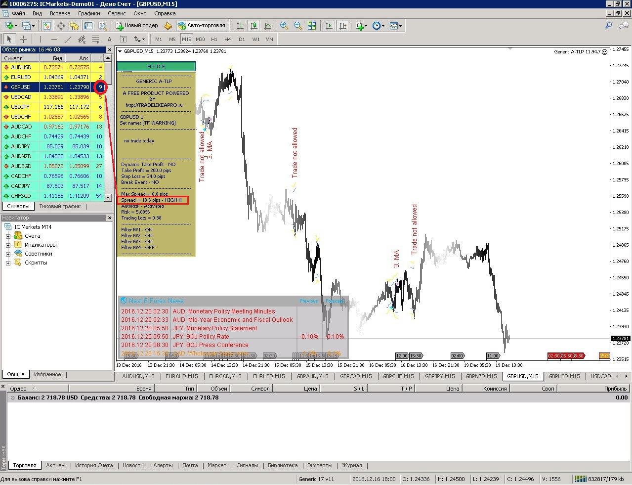Open the Profiles toolbar icon
The width and height of the screenshot is (632, 485).
coord(28,26)
